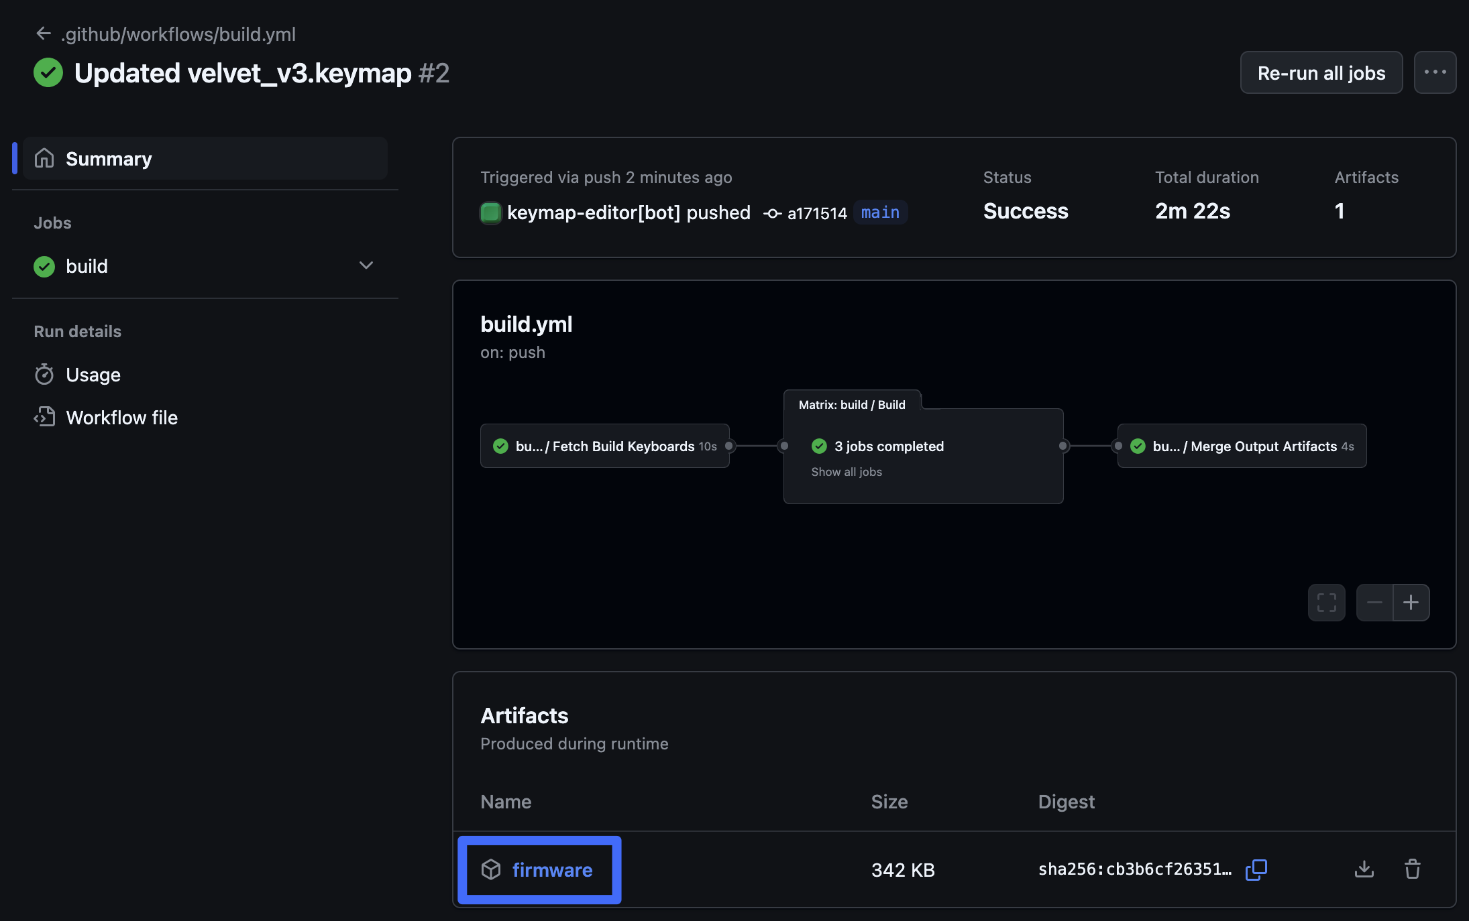1469x921 pixels.
Task: Click the main branch label
Action: click(880, 212)
